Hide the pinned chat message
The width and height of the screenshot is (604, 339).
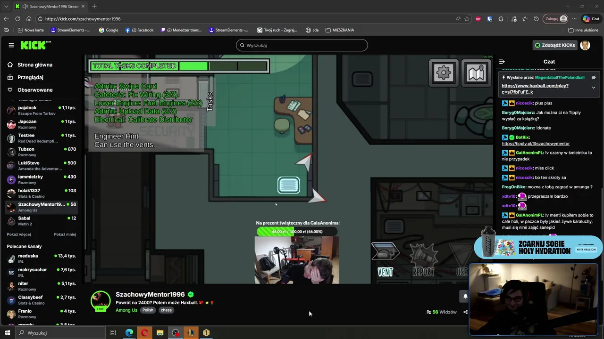pos(594,78)
